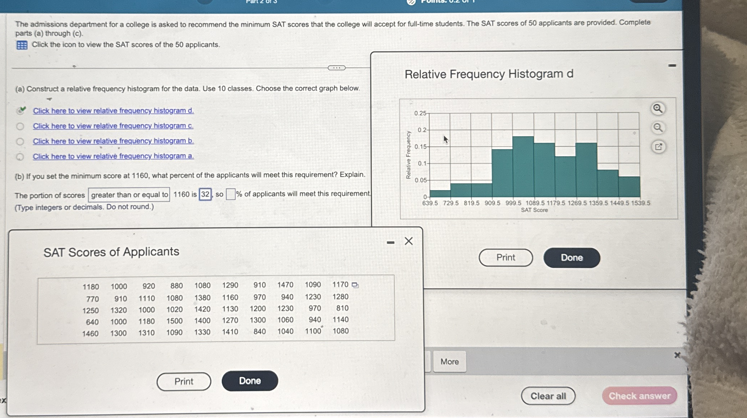Image resolution: width=747 pixels, height=418 pixels.
Task: Select radio option for histogram c
Action: point(20,126)
